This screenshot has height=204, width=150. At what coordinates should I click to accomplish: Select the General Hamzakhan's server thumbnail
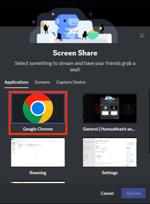pos(110,108)
